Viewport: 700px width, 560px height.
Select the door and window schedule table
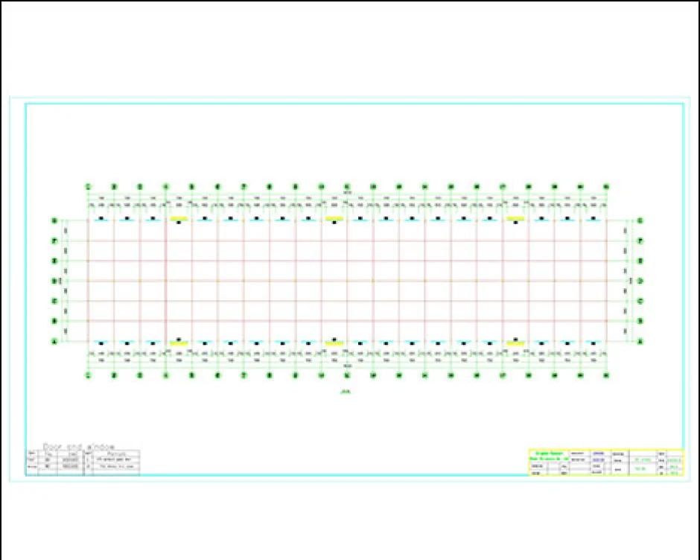click(x=82, y=461)
